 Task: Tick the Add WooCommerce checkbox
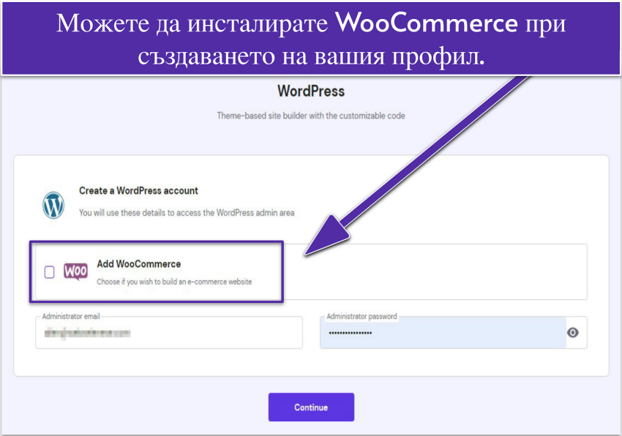[50, 272]
